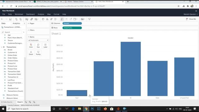
Task: Click the New Story icon at bottom
Action: click(x=34, y=102)
